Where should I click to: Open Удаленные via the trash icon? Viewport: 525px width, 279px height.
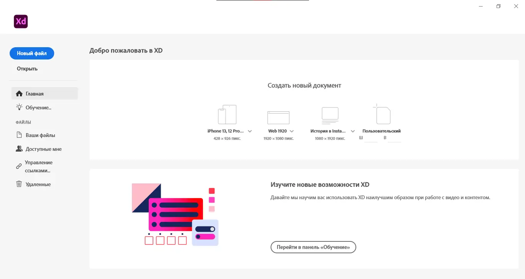18,184
